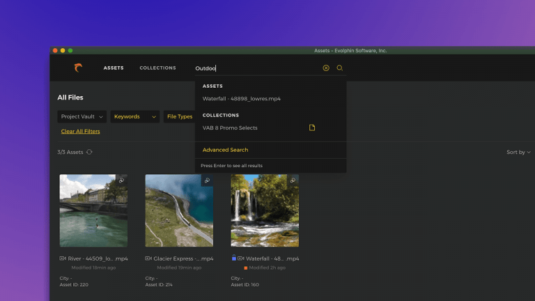Click the link icon on River thumbnail
Screen dimensions: 535x301
coord(121,180)
